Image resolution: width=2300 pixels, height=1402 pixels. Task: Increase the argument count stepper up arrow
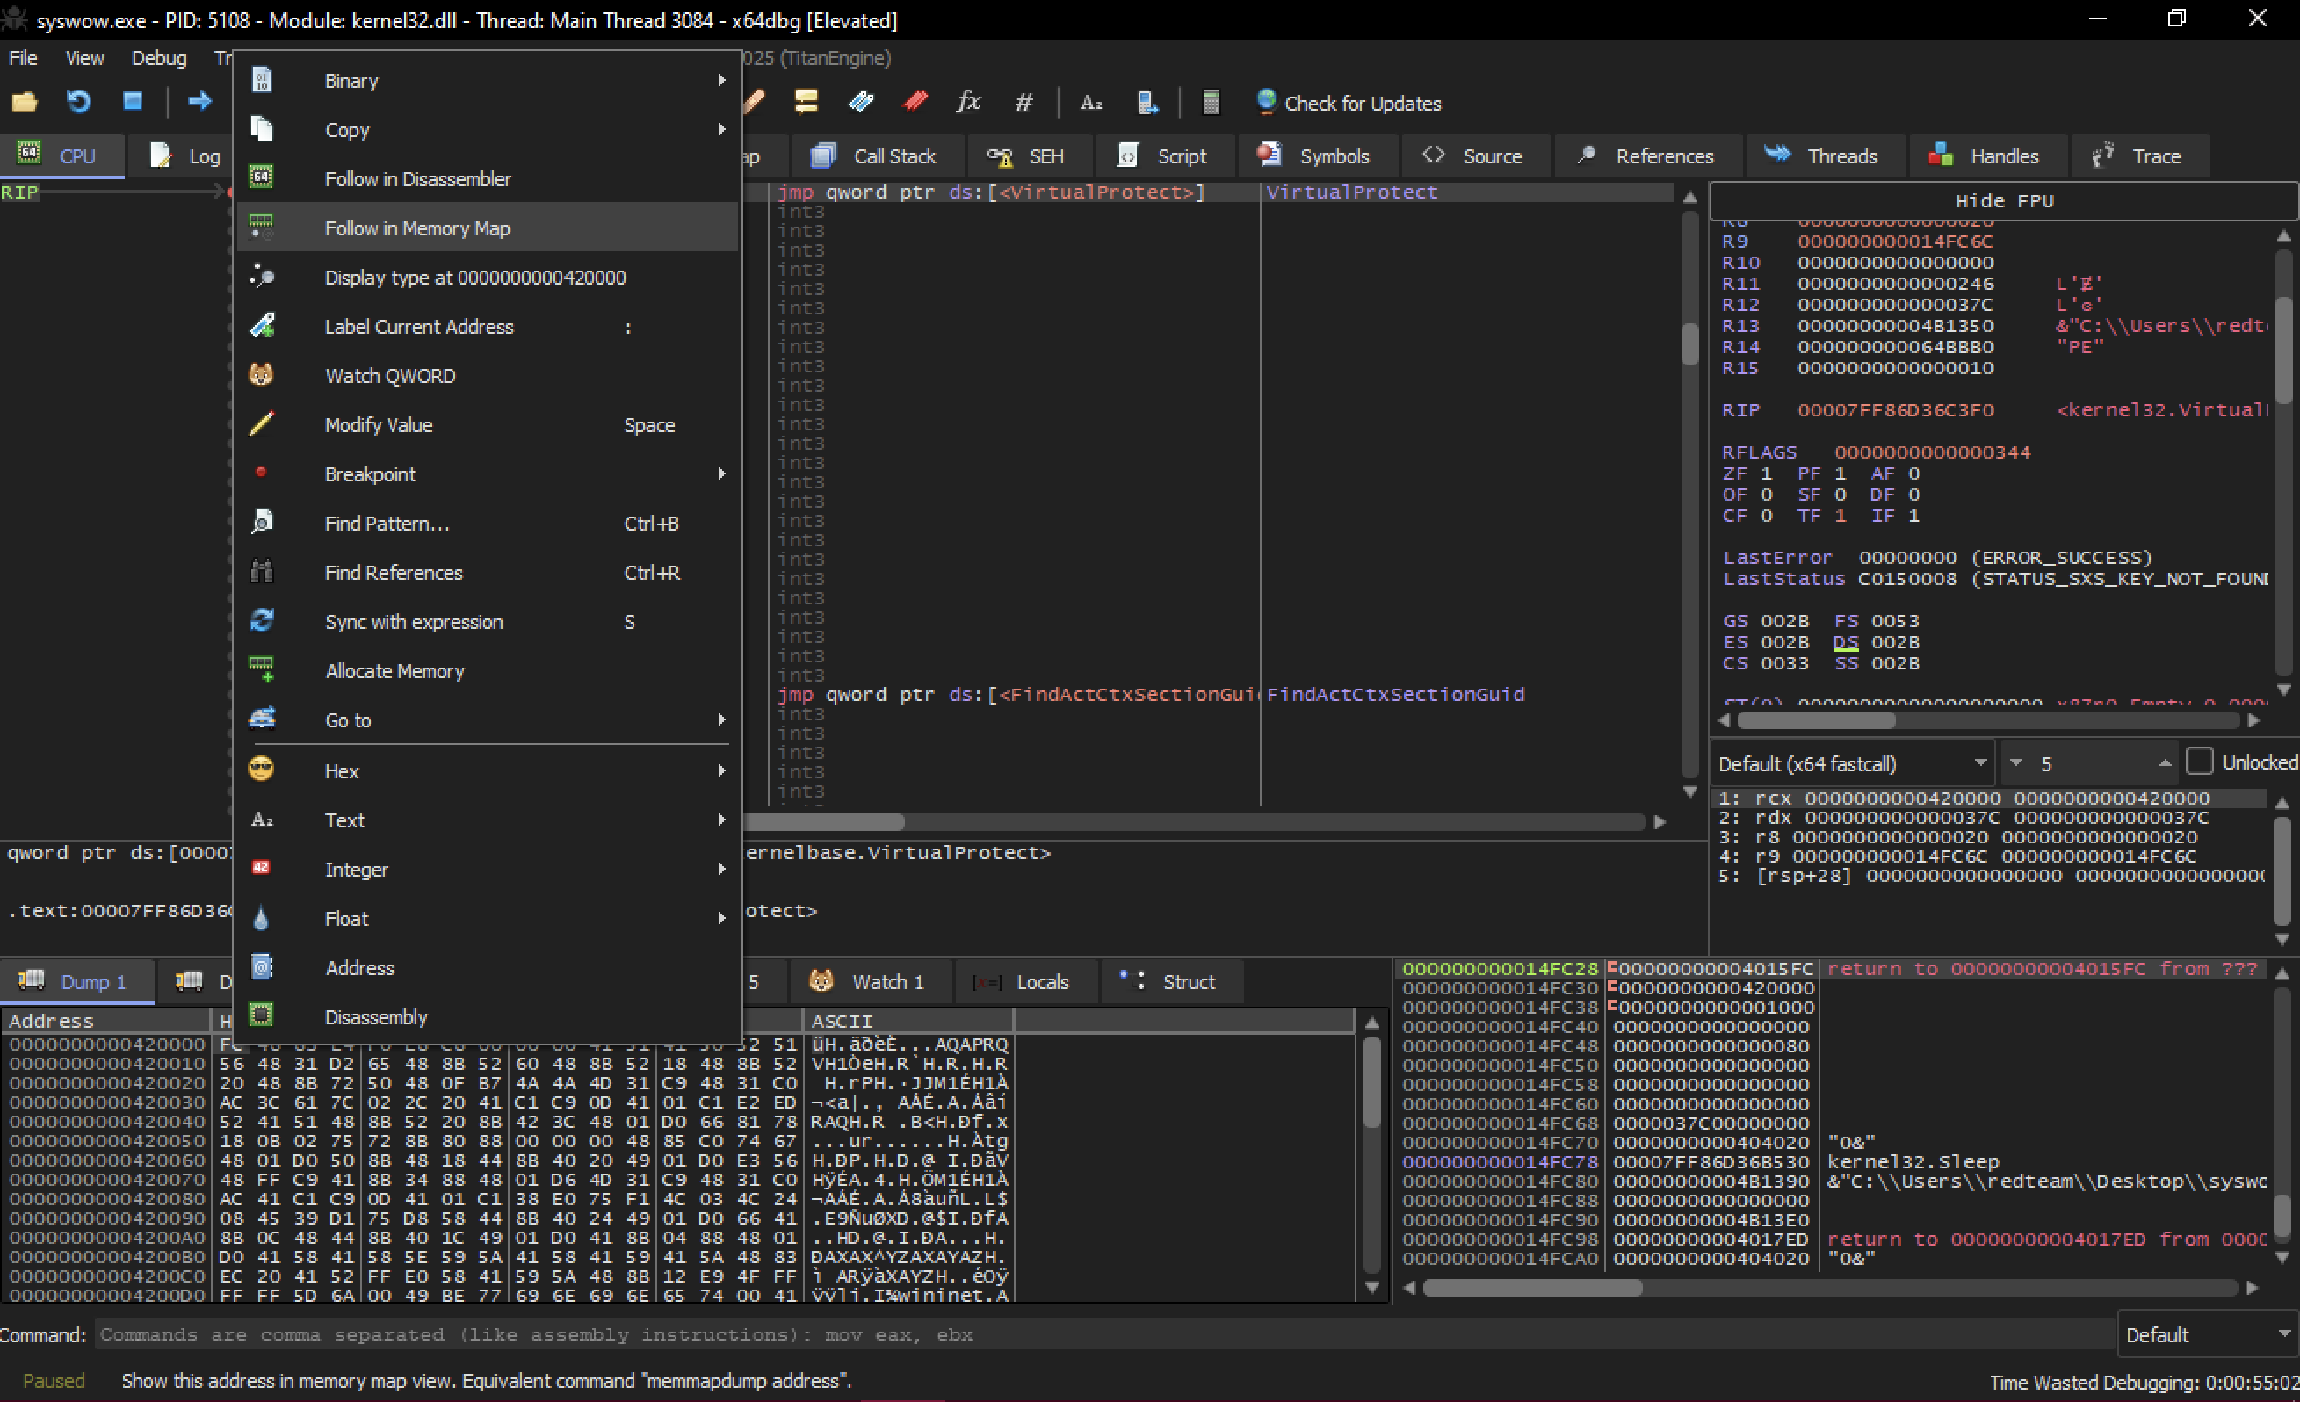(x=2165, y=763)
